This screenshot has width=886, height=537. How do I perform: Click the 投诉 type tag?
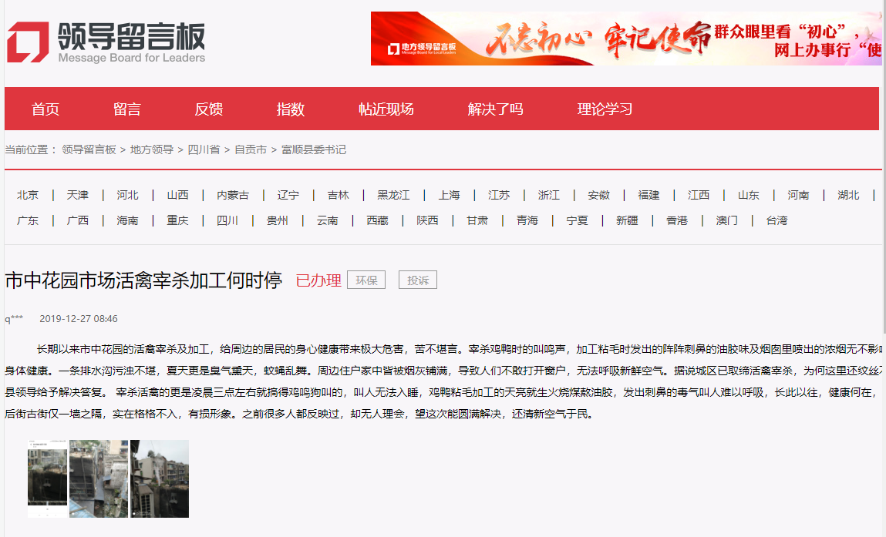[418, 280]
